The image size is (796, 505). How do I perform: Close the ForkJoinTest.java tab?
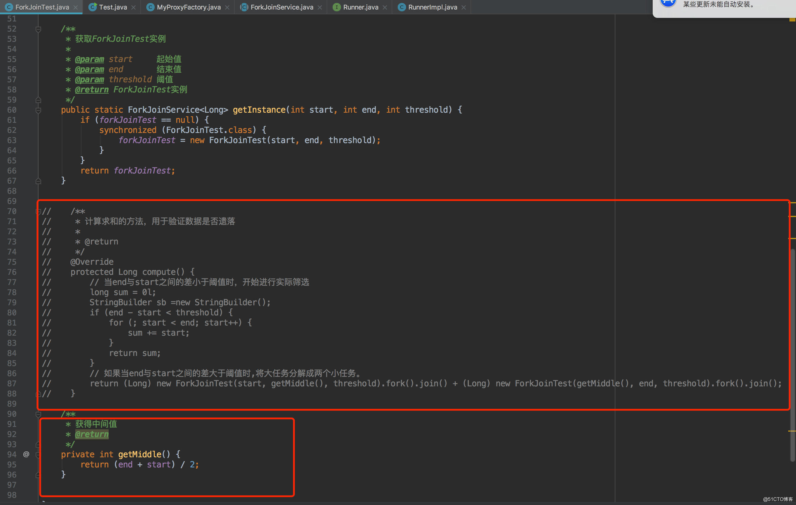76,7
